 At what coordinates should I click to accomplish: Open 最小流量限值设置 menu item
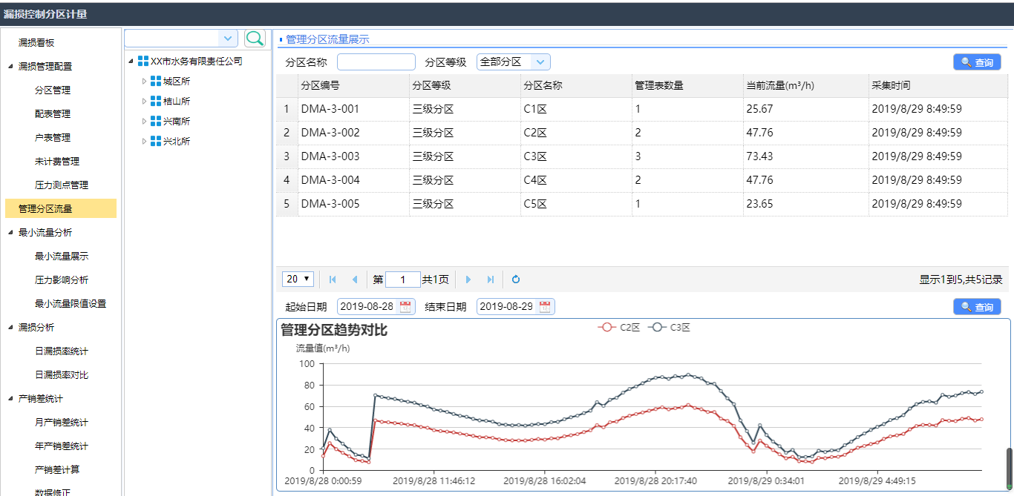(71, 304)
